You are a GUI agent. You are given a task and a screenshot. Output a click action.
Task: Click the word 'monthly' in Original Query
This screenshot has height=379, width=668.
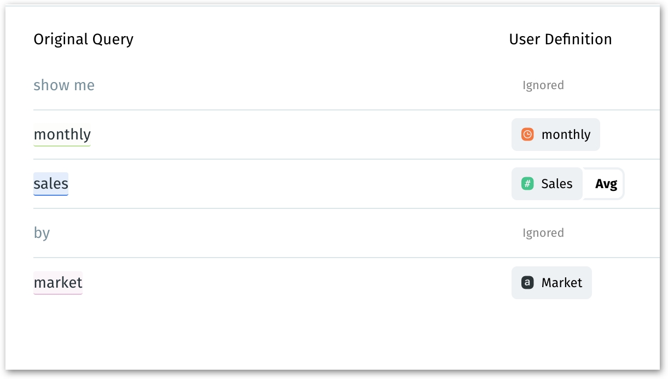pos(62,134)
